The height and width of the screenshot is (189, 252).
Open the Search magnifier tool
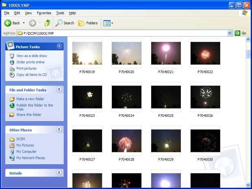65,23
